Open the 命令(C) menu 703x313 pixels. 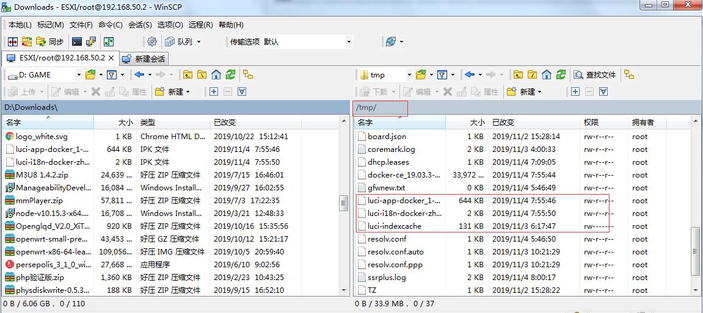pos(111,25)
